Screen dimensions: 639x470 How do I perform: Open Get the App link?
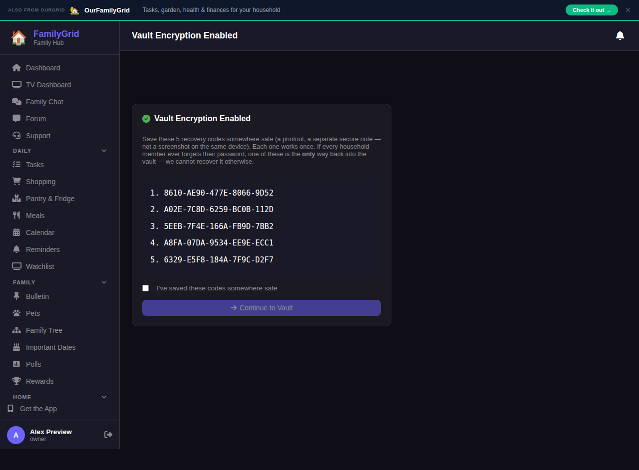(60, 409)
